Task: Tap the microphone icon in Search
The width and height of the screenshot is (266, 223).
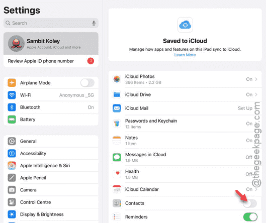Action: click(x=94, y=23)
